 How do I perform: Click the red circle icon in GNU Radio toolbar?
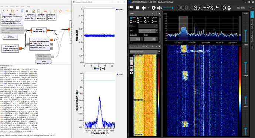click(x=60, y=11)
